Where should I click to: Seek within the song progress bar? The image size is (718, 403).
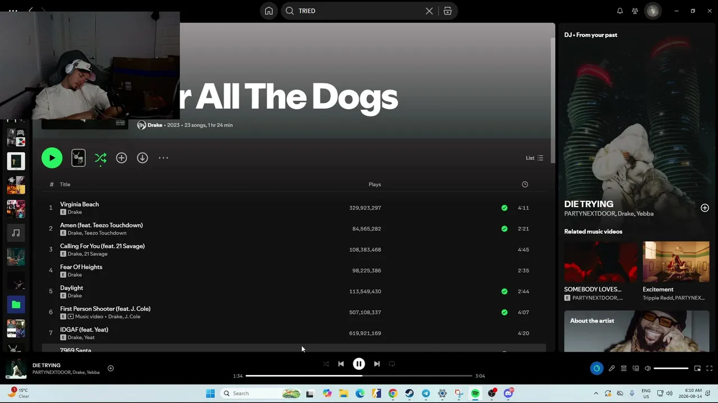[x=359, y=376]
